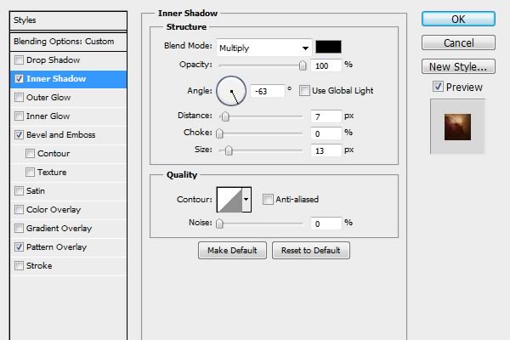The height and width of the screenshot is (340, 510).
Task: Open the black shadow color swatch
Action: coord(328,47)
